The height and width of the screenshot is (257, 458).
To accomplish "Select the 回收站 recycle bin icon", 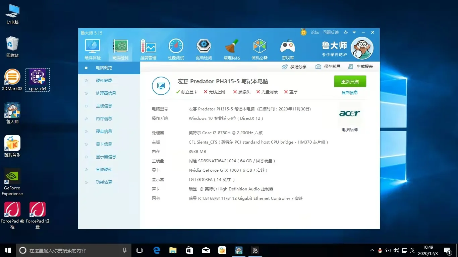I will pos(12,47).
